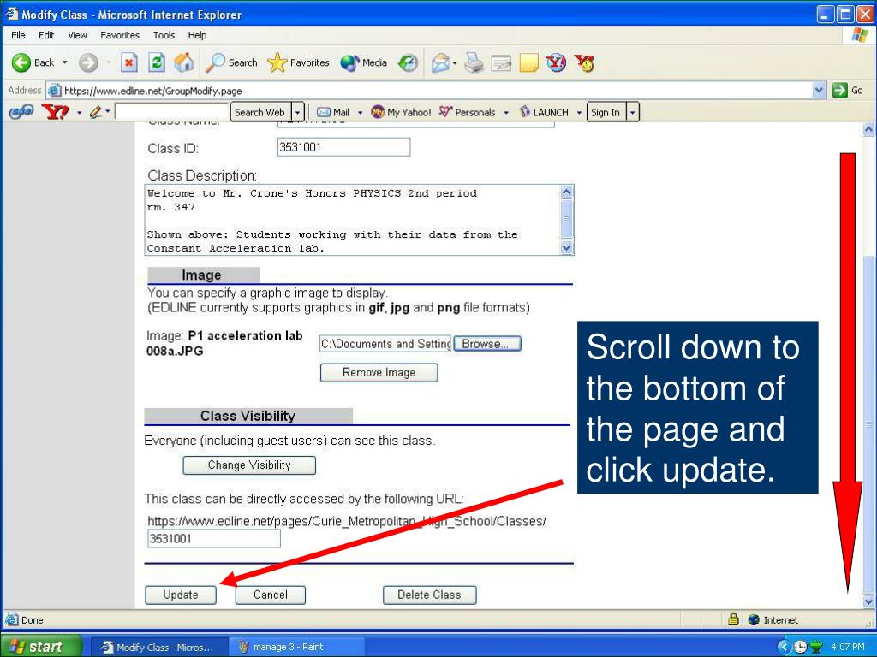Open the Tools menu
Viewport: 877px width, 657px height.
click(x=164, y=35)
